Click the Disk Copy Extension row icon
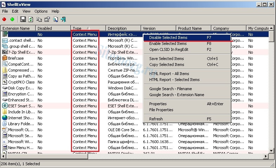This screenshot has width=276, height=168. coord(5,88)
